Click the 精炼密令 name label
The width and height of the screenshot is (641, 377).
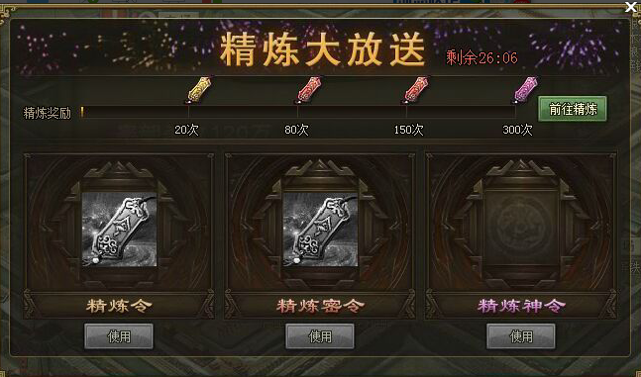point(320,305)
